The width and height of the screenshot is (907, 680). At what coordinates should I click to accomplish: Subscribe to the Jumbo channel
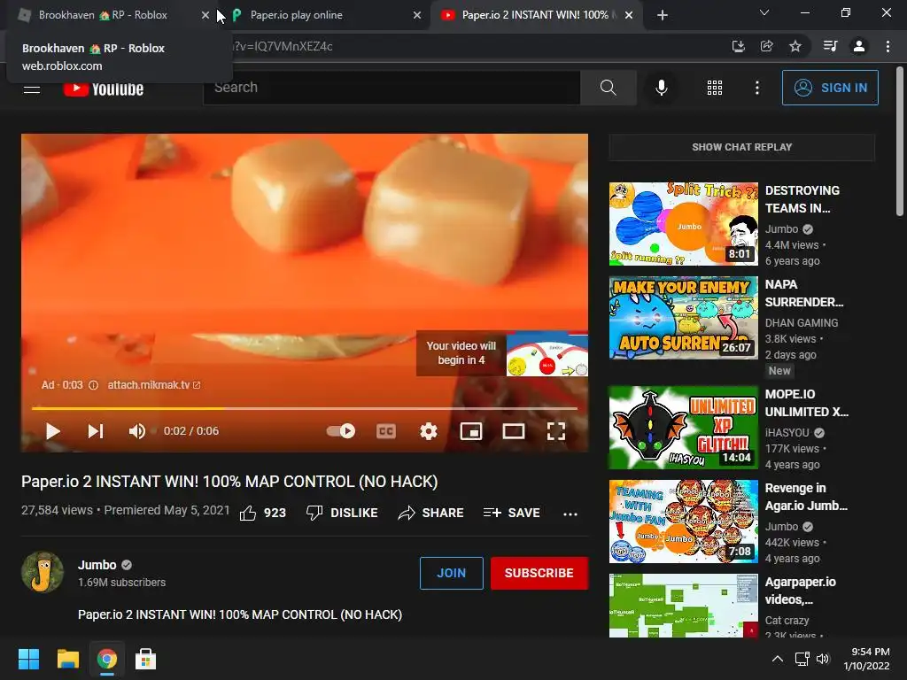pos(539,573)
